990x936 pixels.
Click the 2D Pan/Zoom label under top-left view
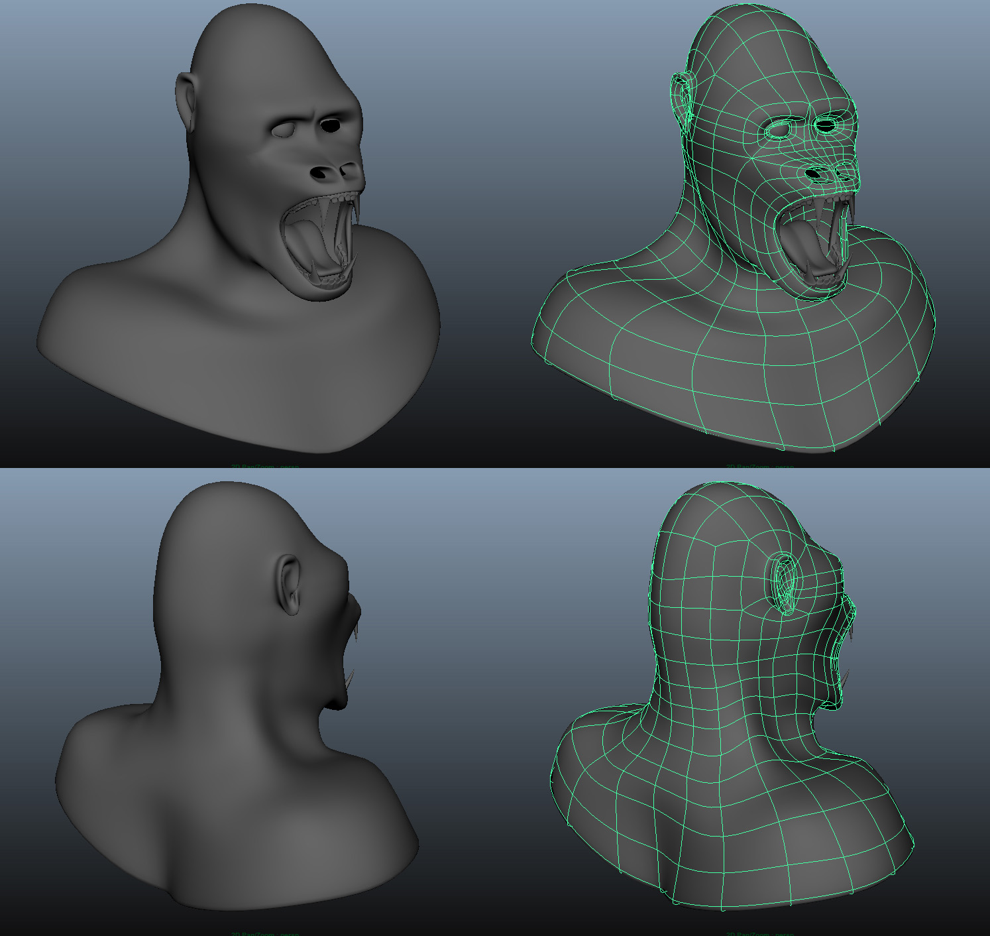264,467
